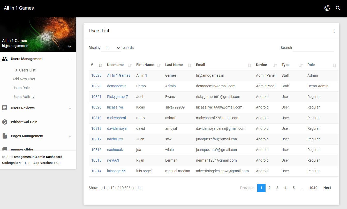Click the Users Reviews chat icon
The height and width of the screenshot is (209, 347).
[x=5, y=108]
